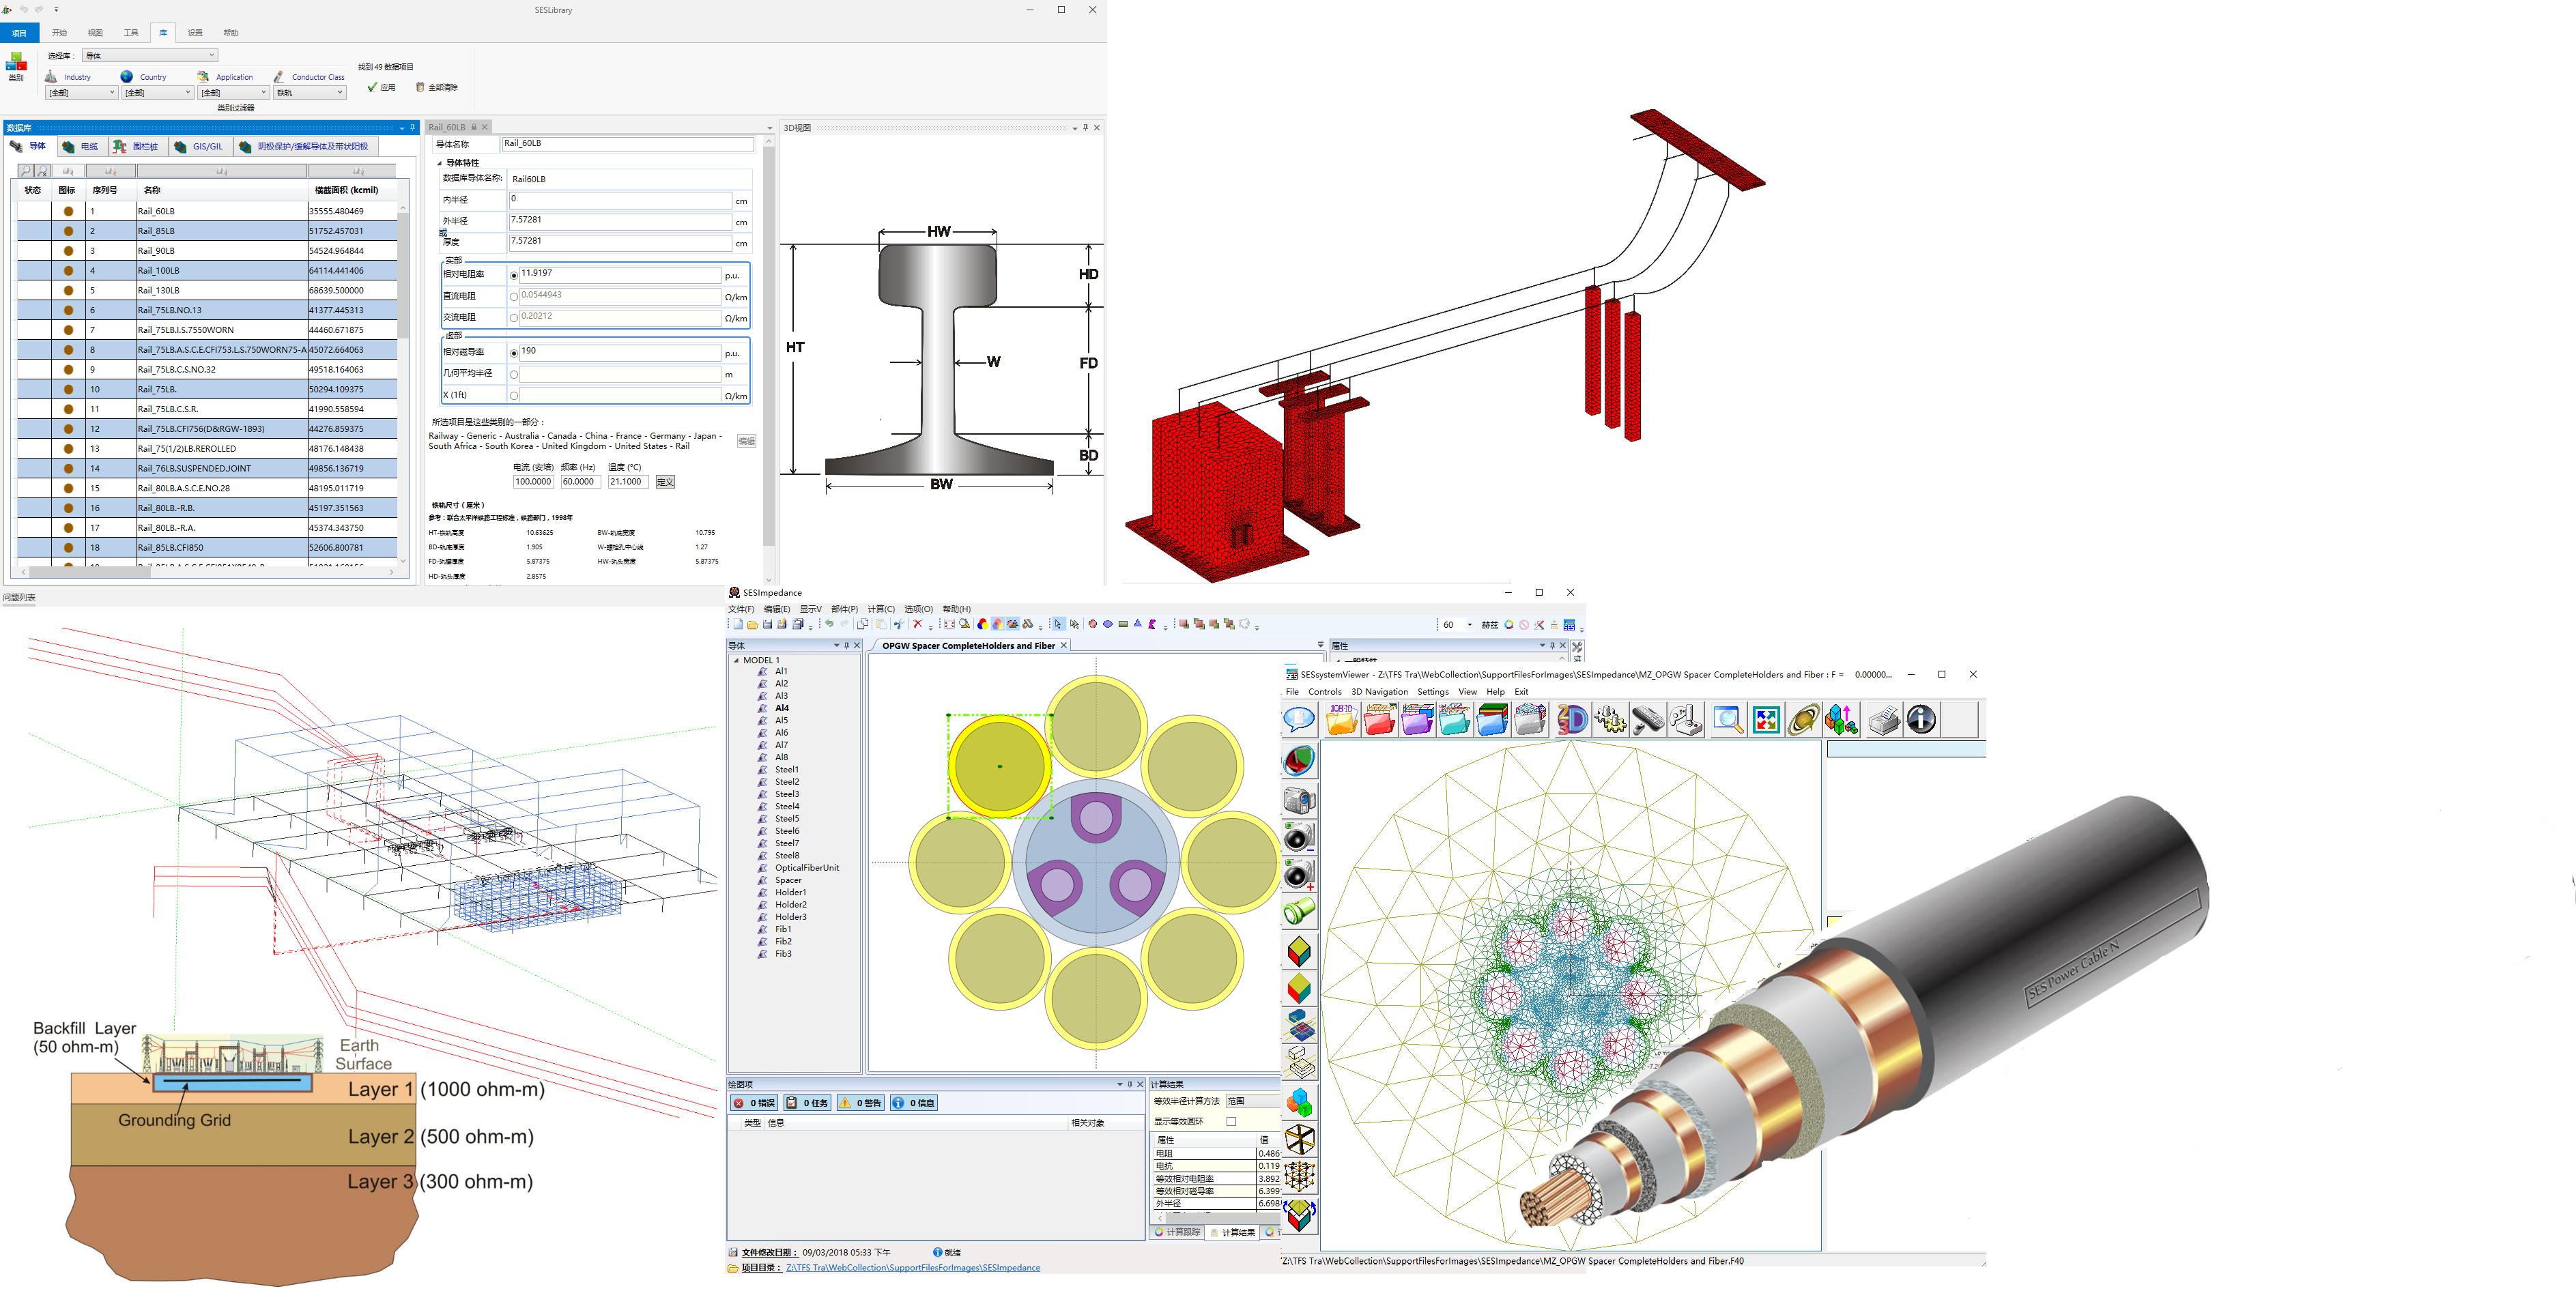Open the Industry filter dropdown

82,93
